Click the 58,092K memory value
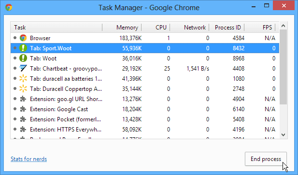 [x=132, y=130]
